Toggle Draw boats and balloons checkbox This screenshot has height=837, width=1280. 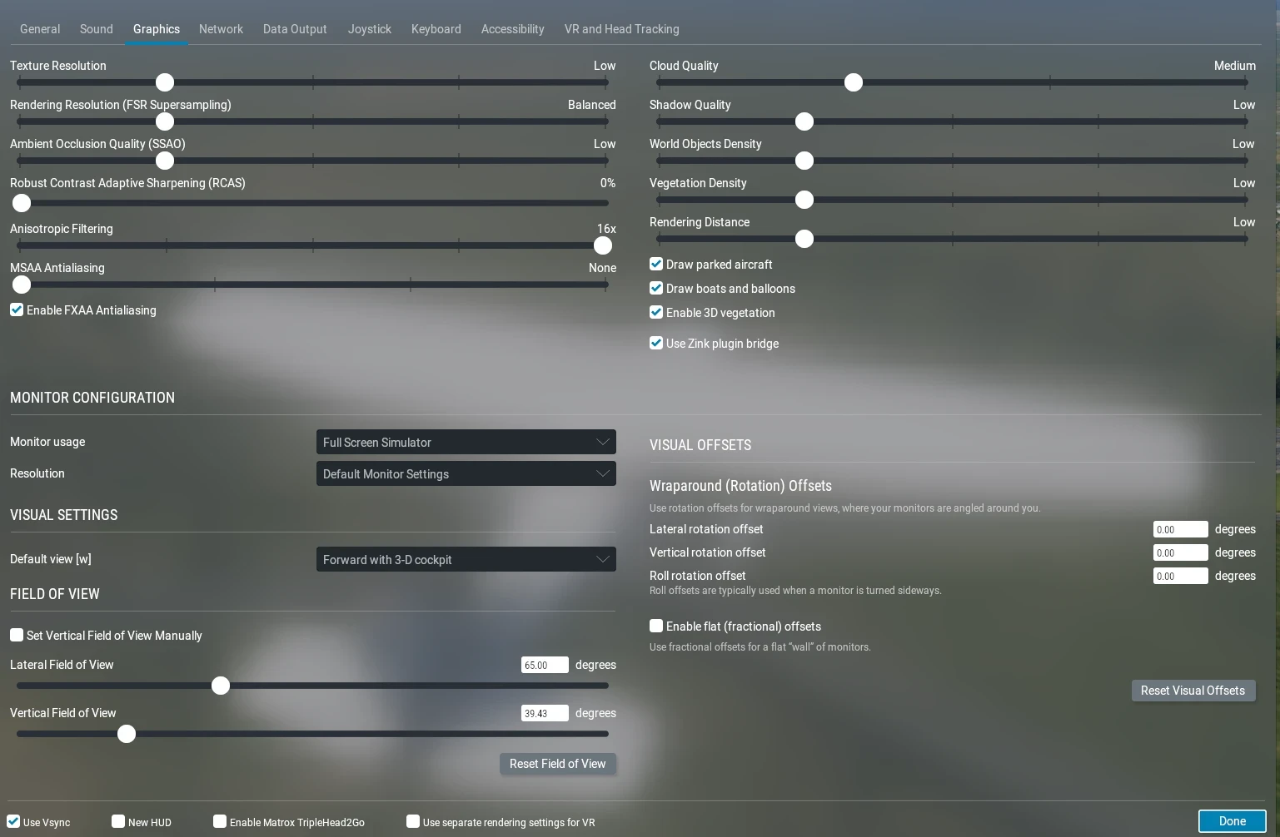click(656, 288)
